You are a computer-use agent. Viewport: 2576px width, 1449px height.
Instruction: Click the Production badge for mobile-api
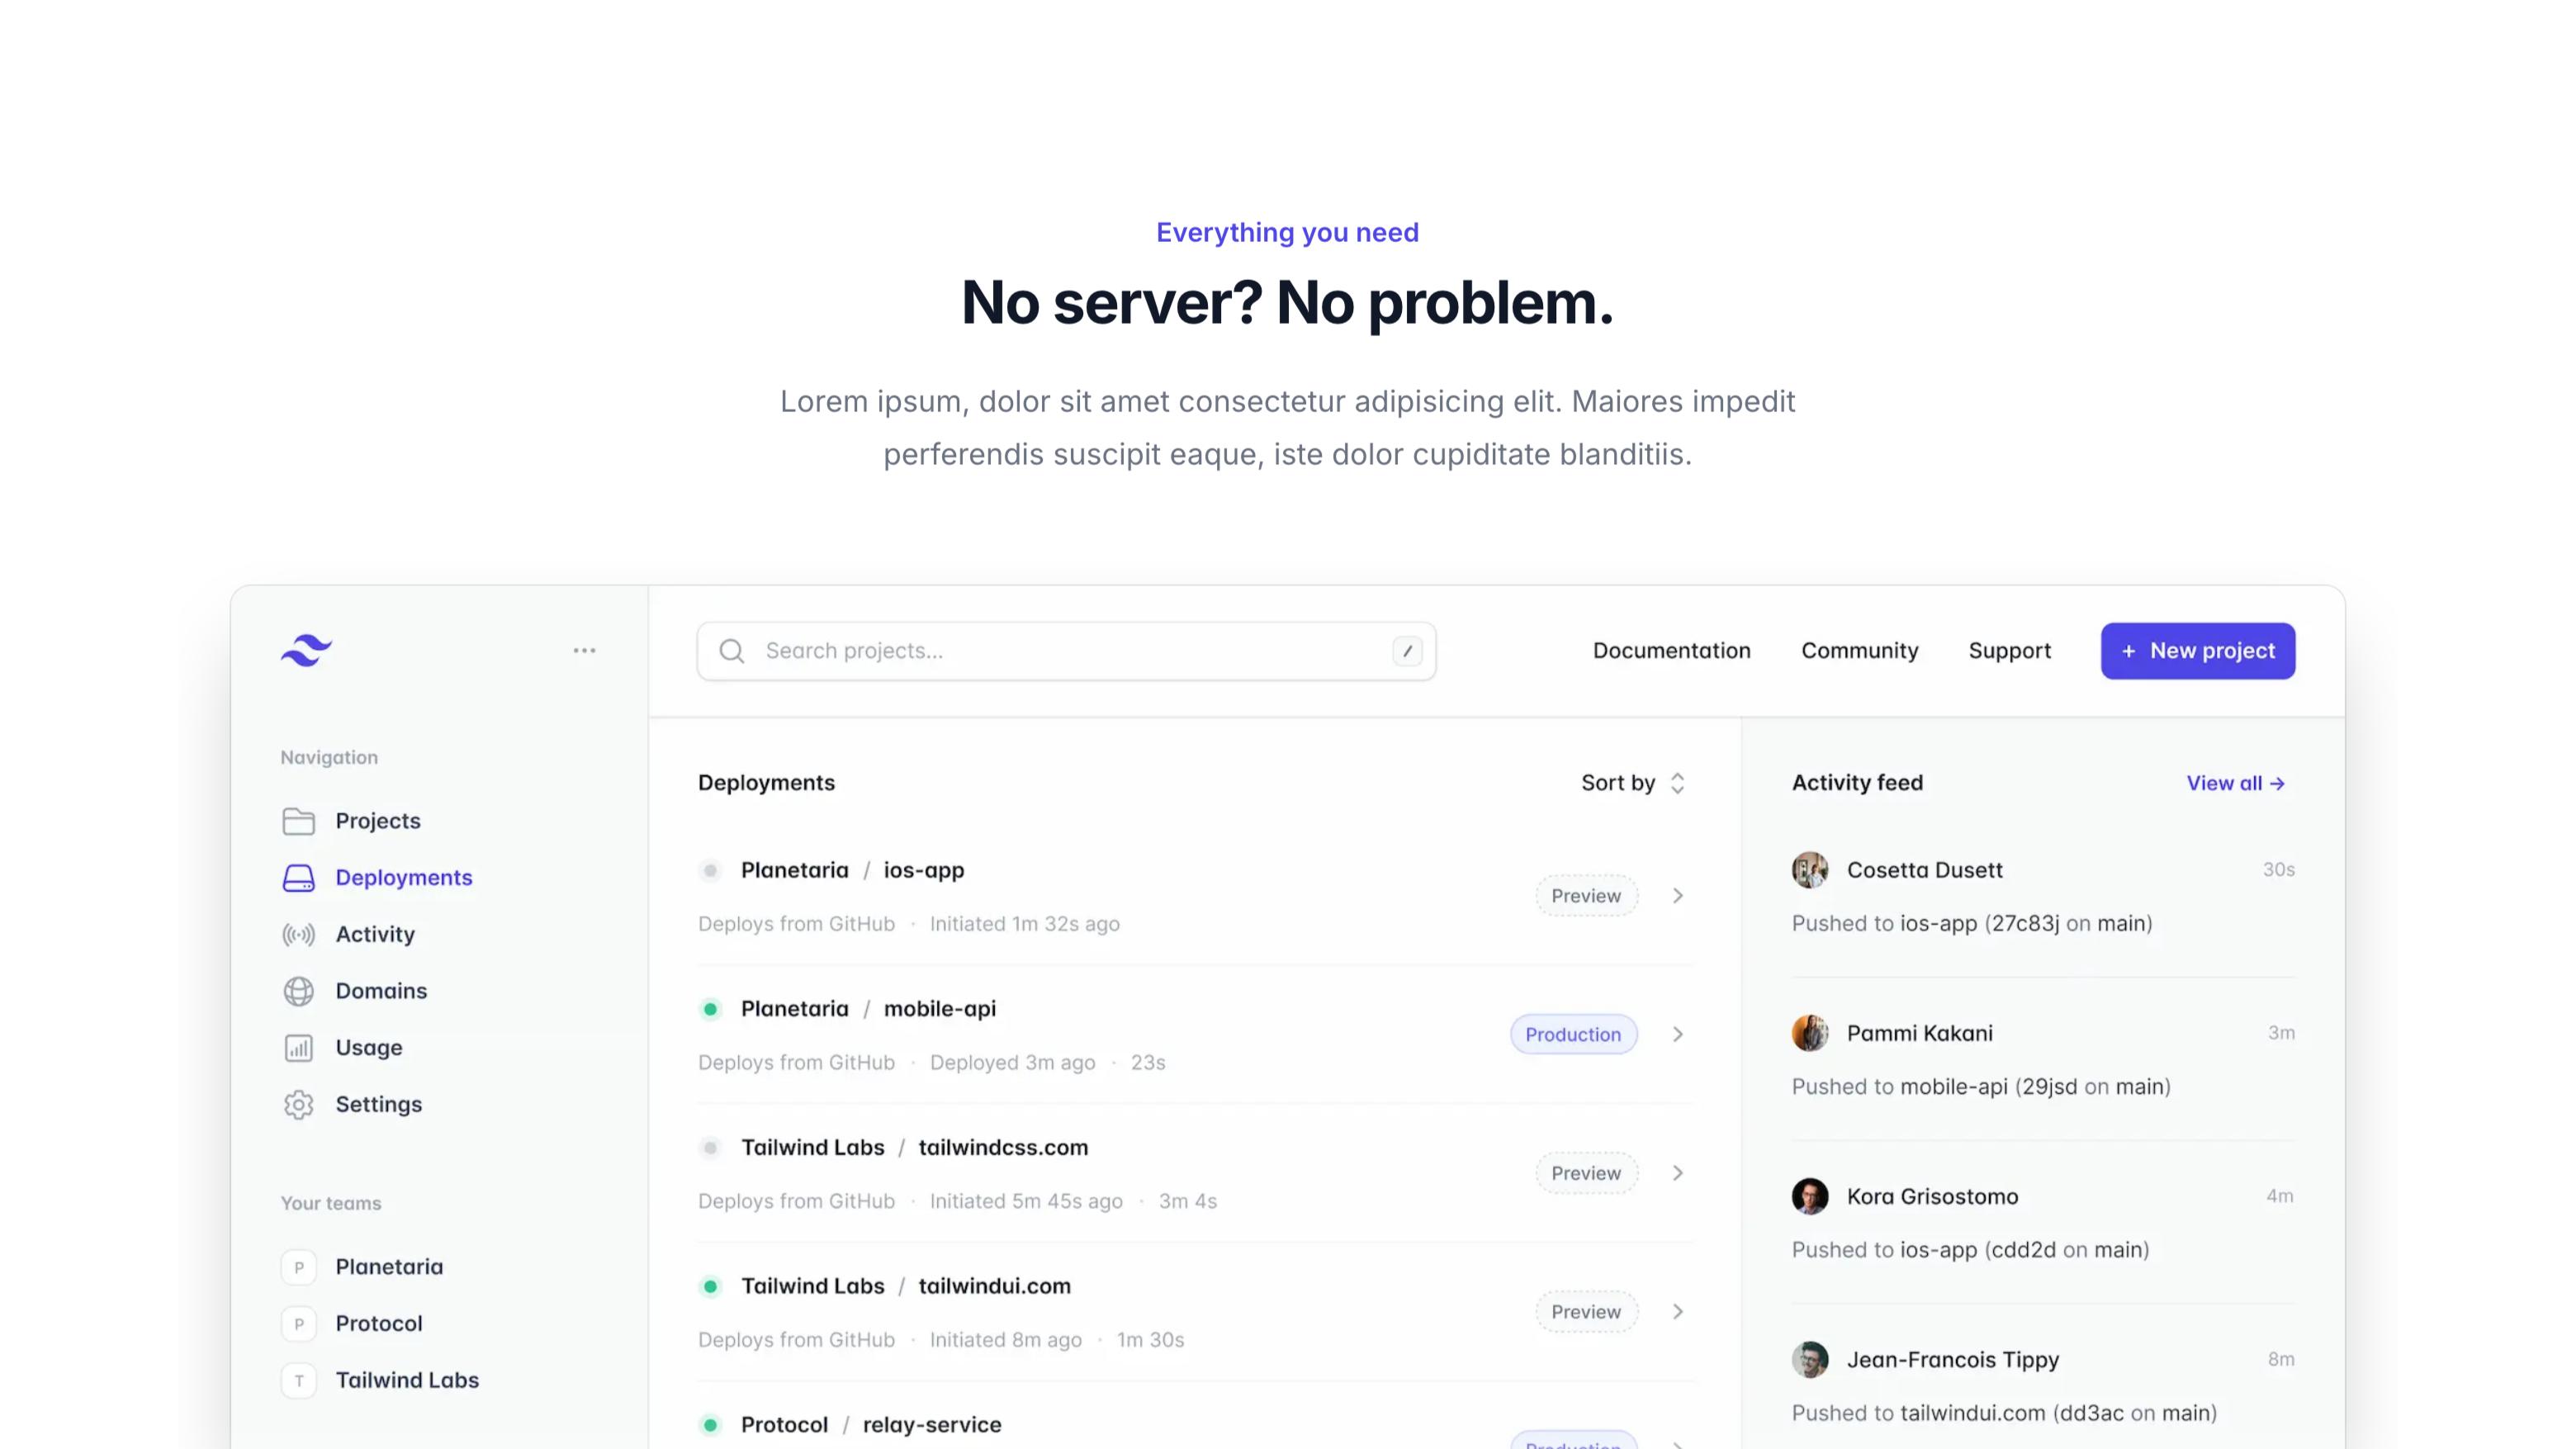point(1573,1034)
